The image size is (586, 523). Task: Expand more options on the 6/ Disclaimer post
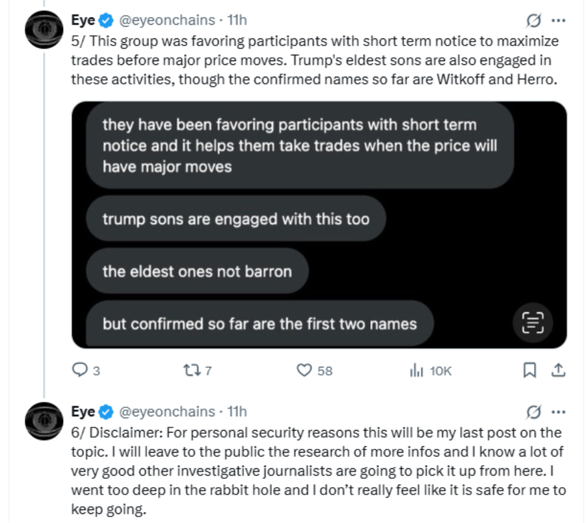click(x=558, y=412)
